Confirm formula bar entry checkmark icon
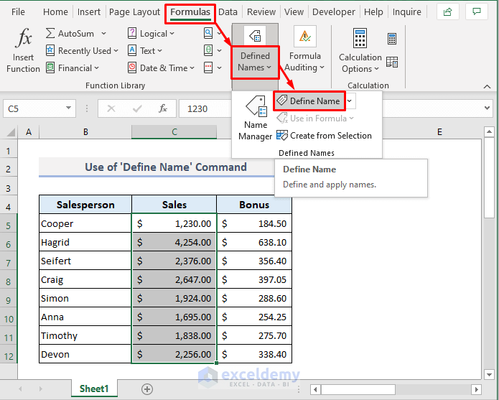 [137, 109]
